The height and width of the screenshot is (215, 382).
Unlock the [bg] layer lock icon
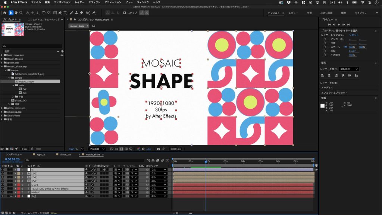coord(12,196)
